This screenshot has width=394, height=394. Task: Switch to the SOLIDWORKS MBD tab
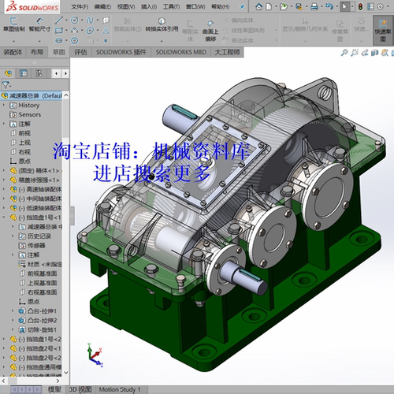pyautogui.click(x=181, y=52)
